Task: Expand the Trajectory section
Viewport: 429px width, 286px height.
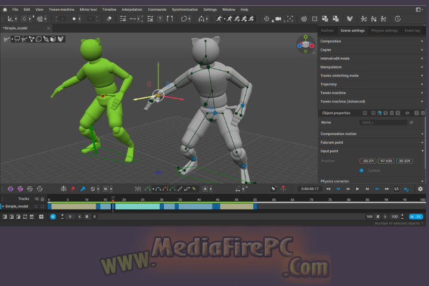Action: (372, 84)
